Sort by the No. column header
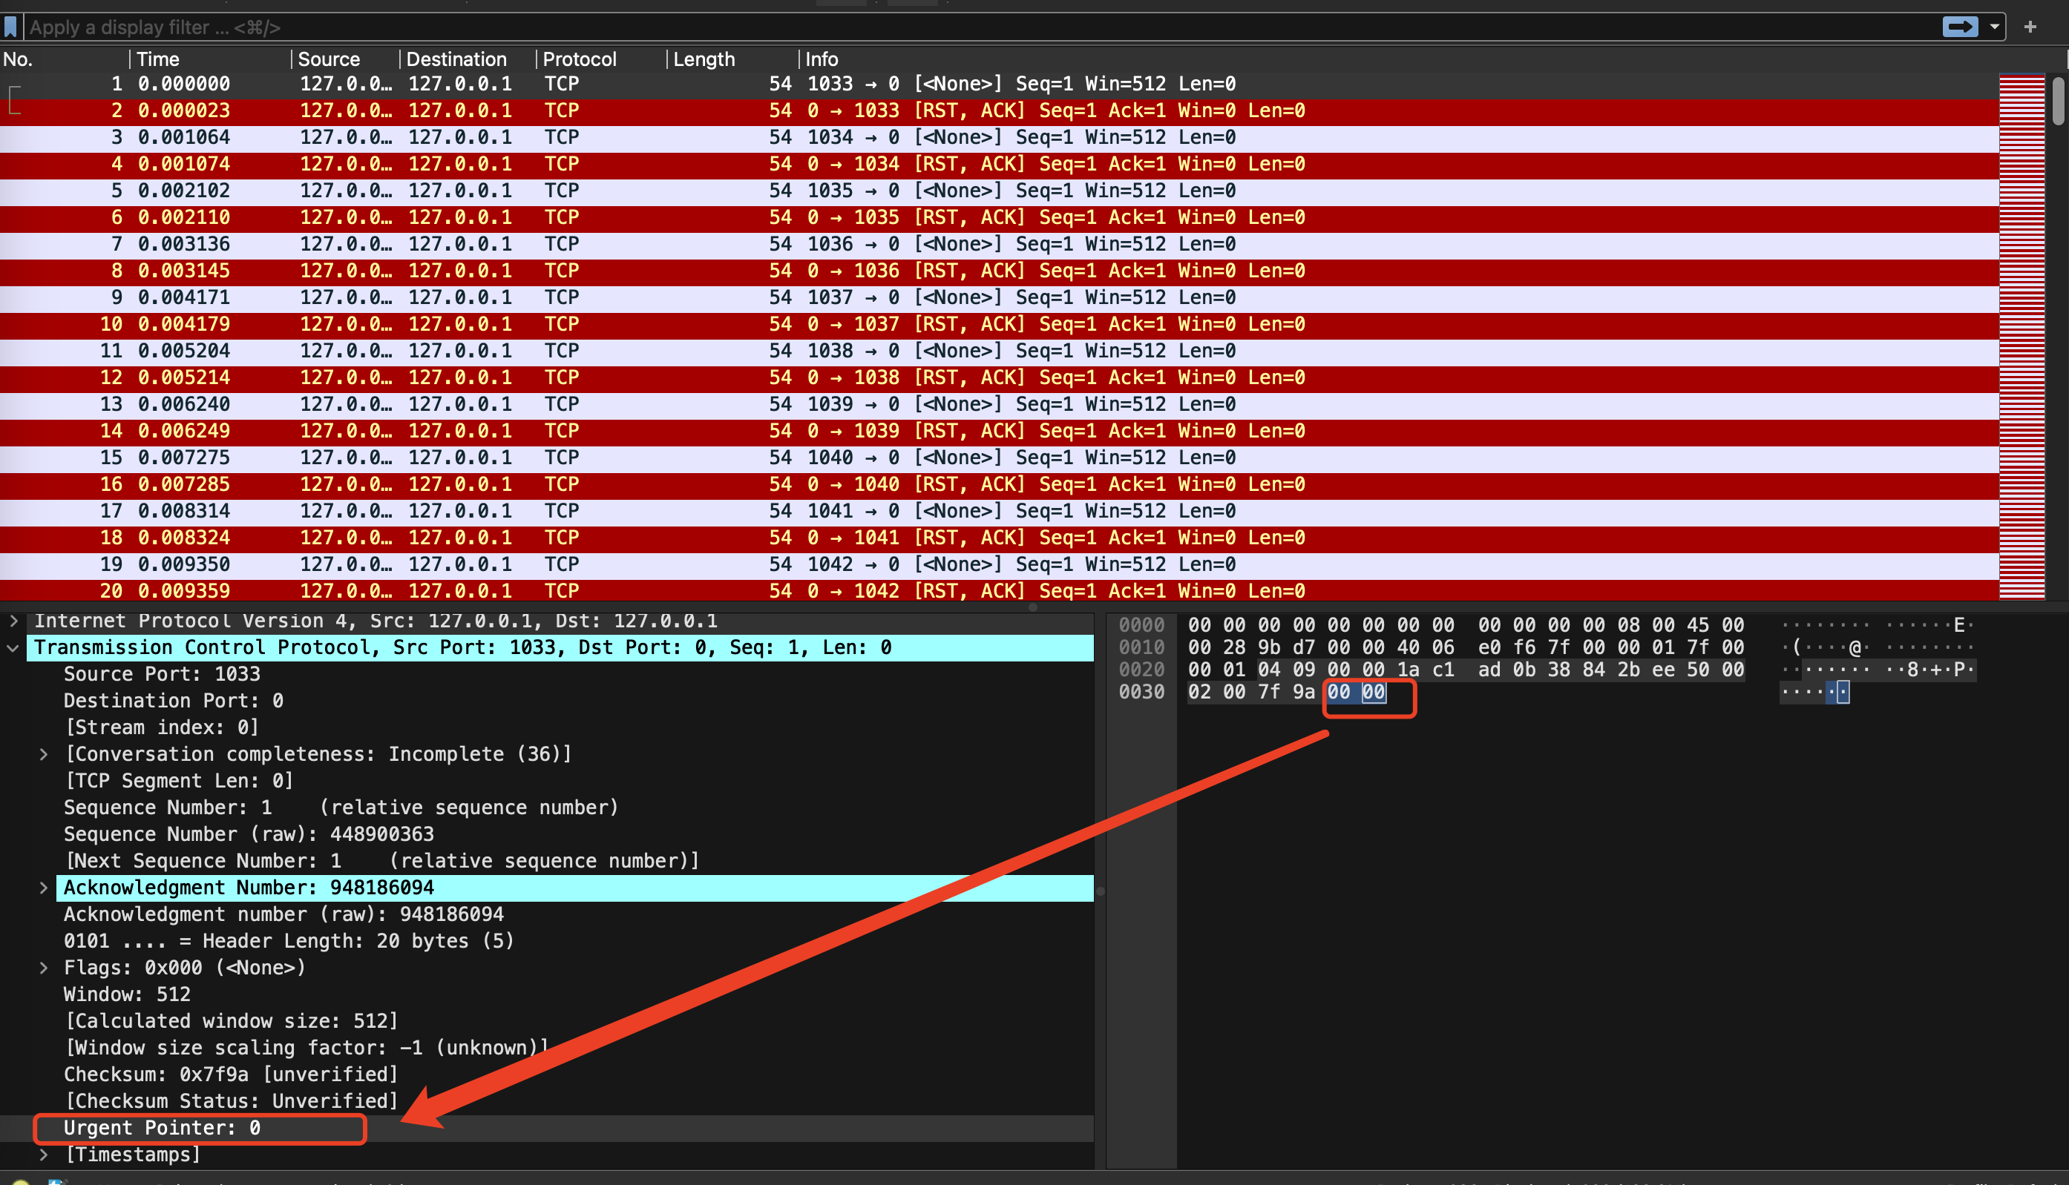Screen dimensions: 2069x1185 (x=64, y=59)
